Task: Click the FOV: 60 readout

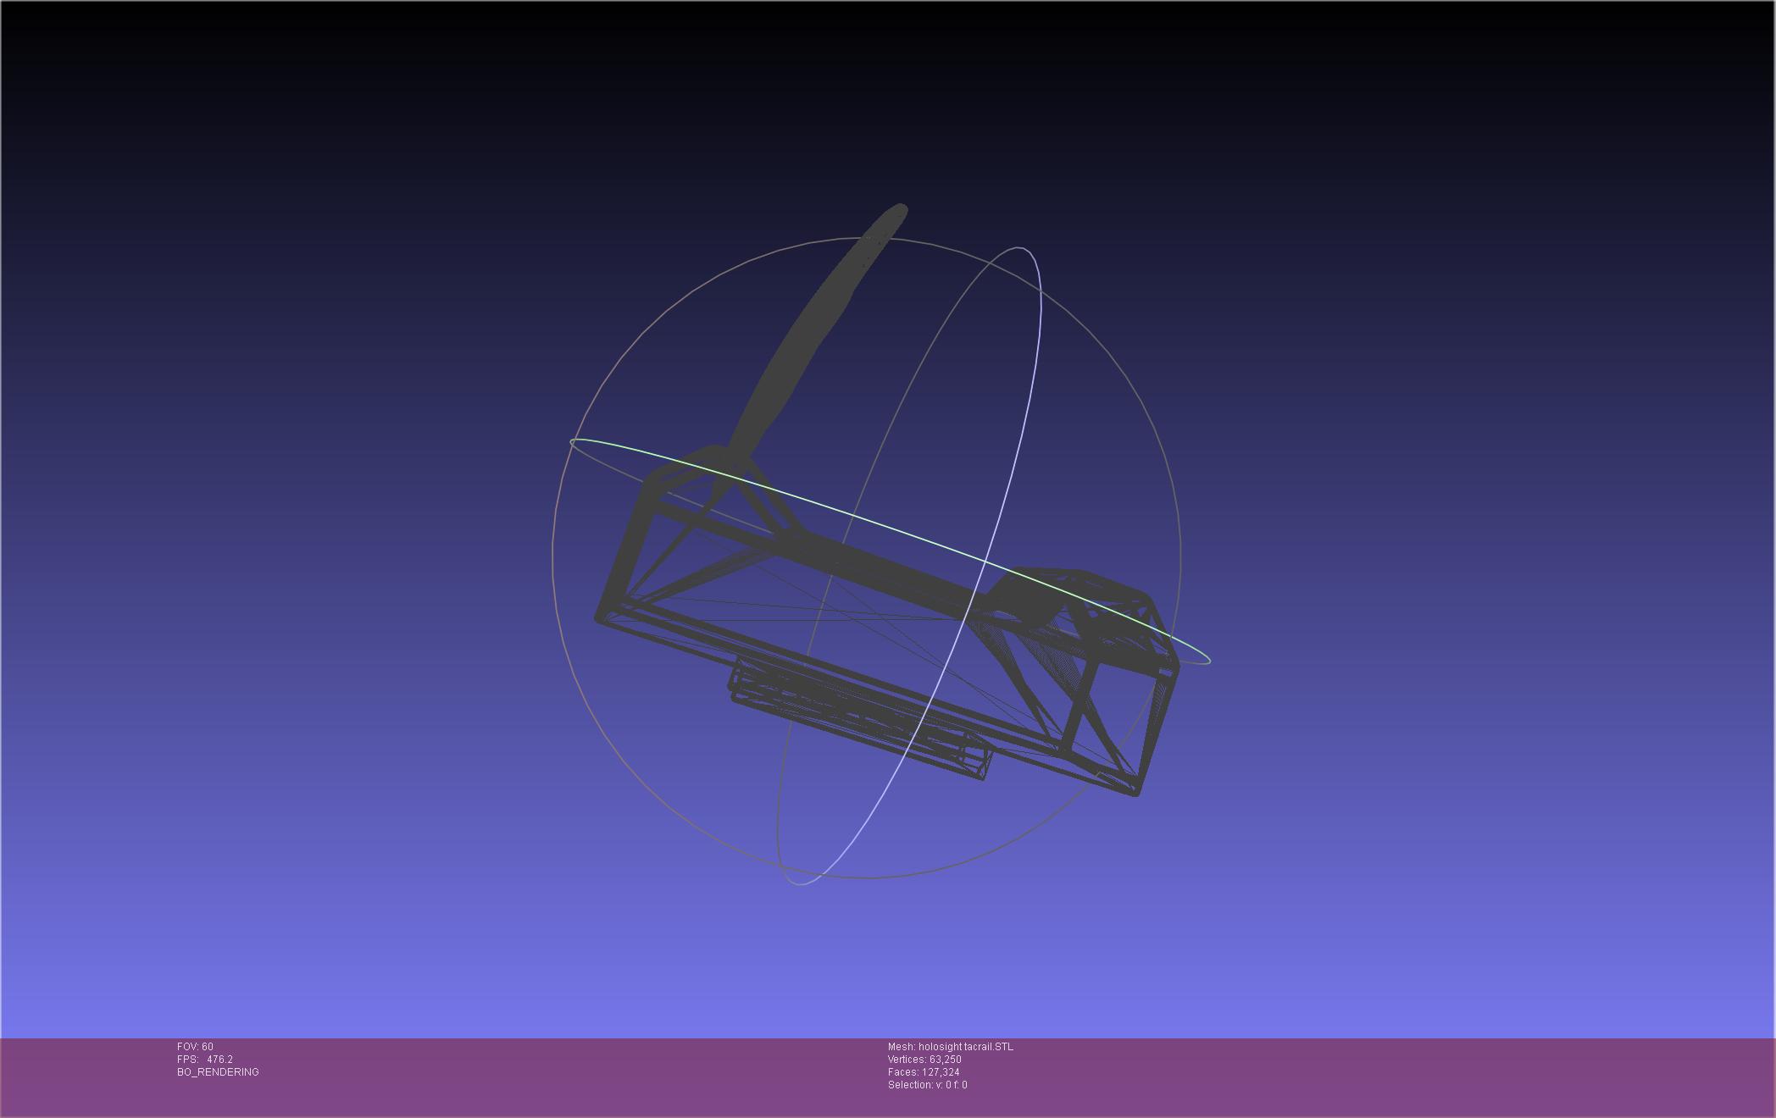Action: coord(195,1047)
